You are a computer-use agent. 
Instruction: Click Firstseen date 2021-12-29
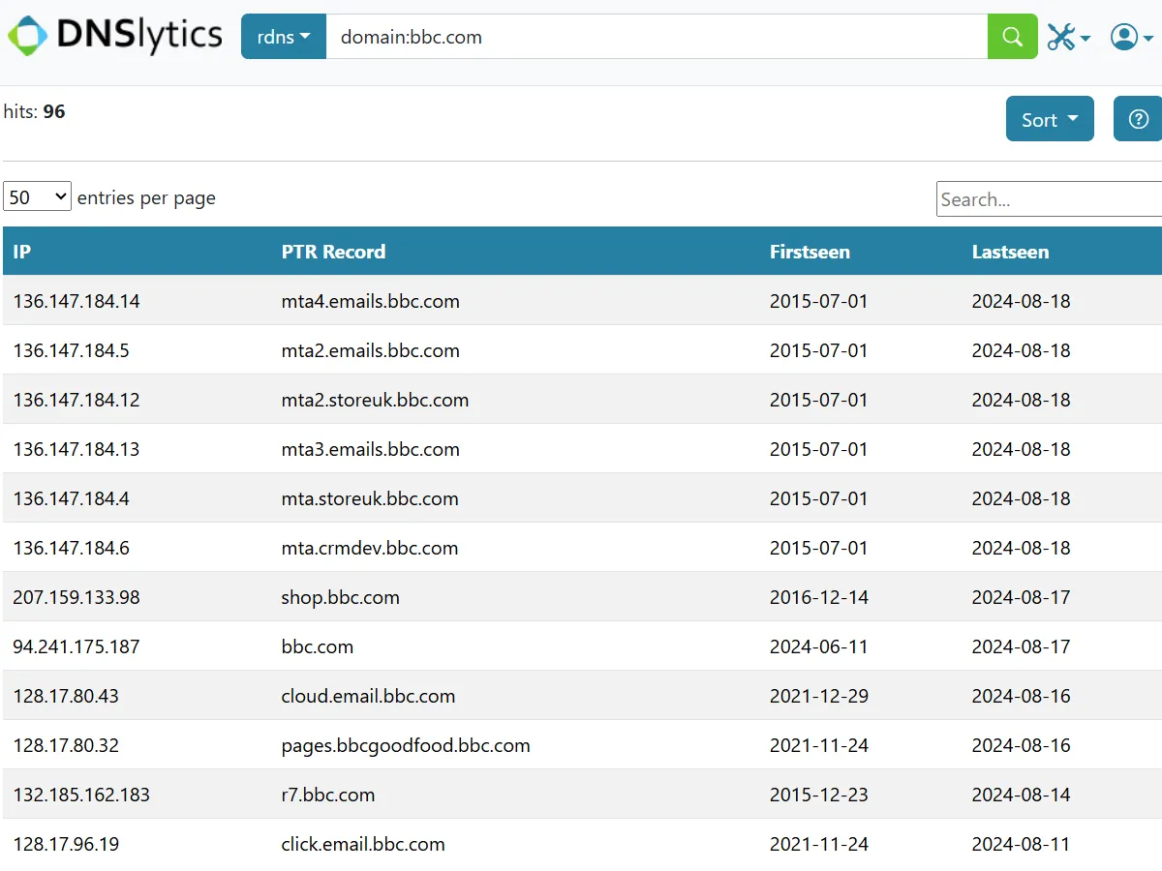[x=819, y=696]
